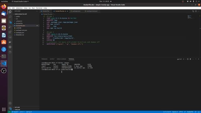Click the Dockerfile language mode status item
This screenshot has height=113, width=201.
pos(190,112)
